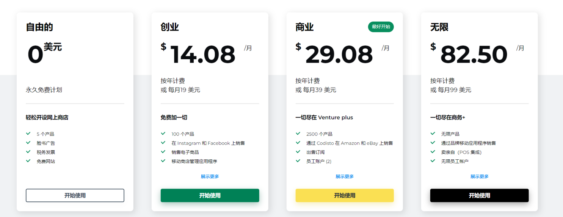563x217 pixels.
Task: Expand 展示更多 under the 创业 plan
Action: point(210,176)
